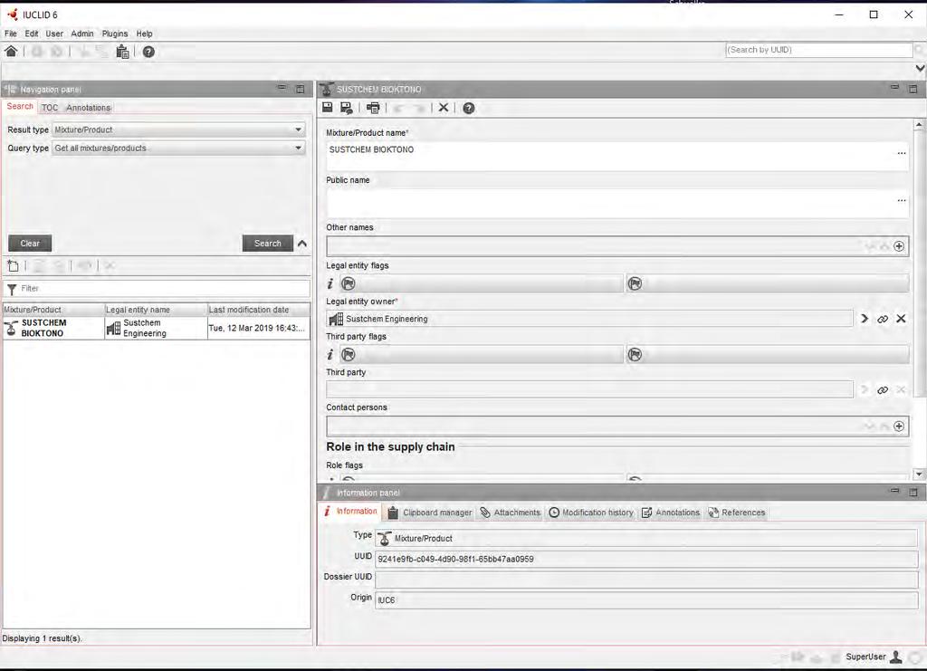Image resolution: width=927 pixels, height=671 pixels.
Task: Click the paste clipboard icon in main toolbar
Action: click(x=122, y=52)
